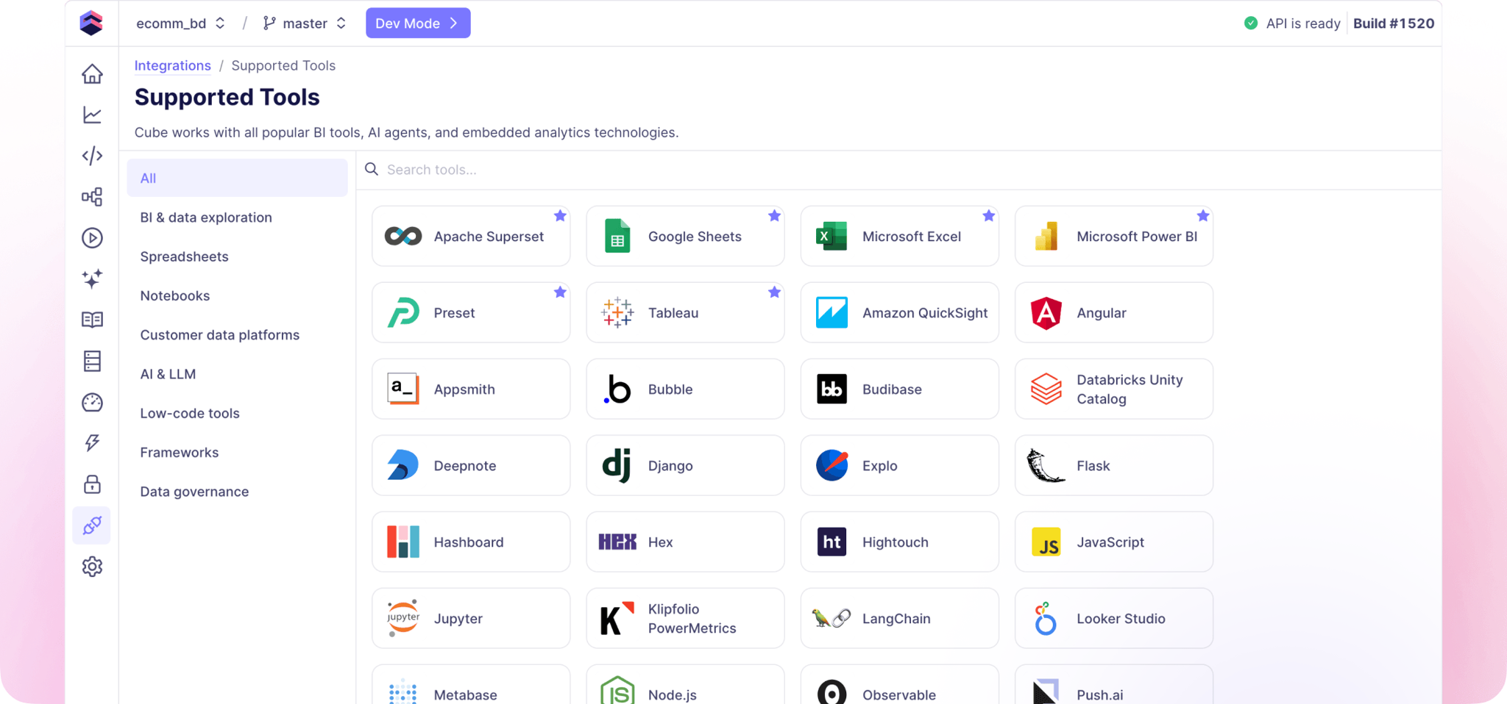The width and height of the screenshot is (1507, 704).
Task: Open the Bubble tool card
Action: [x=685, y=389]
